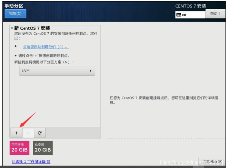Open the 帮助 help button
The width and height of the screenshot is (226, 168).
[x=215, y=14]
